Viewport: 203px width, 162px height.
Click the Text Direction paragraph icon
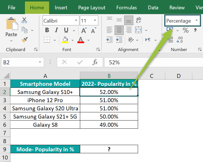[148, 40]
